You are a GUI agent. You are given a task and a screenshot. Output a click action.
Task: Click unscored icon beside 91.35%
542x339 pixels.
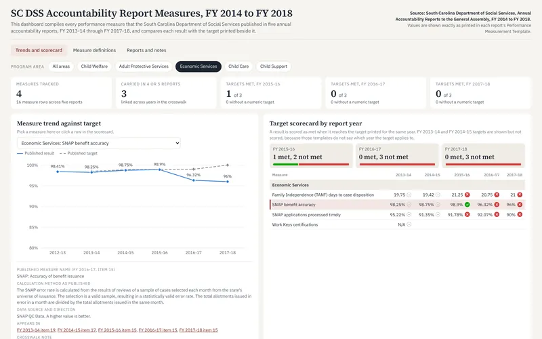[438, 215]
